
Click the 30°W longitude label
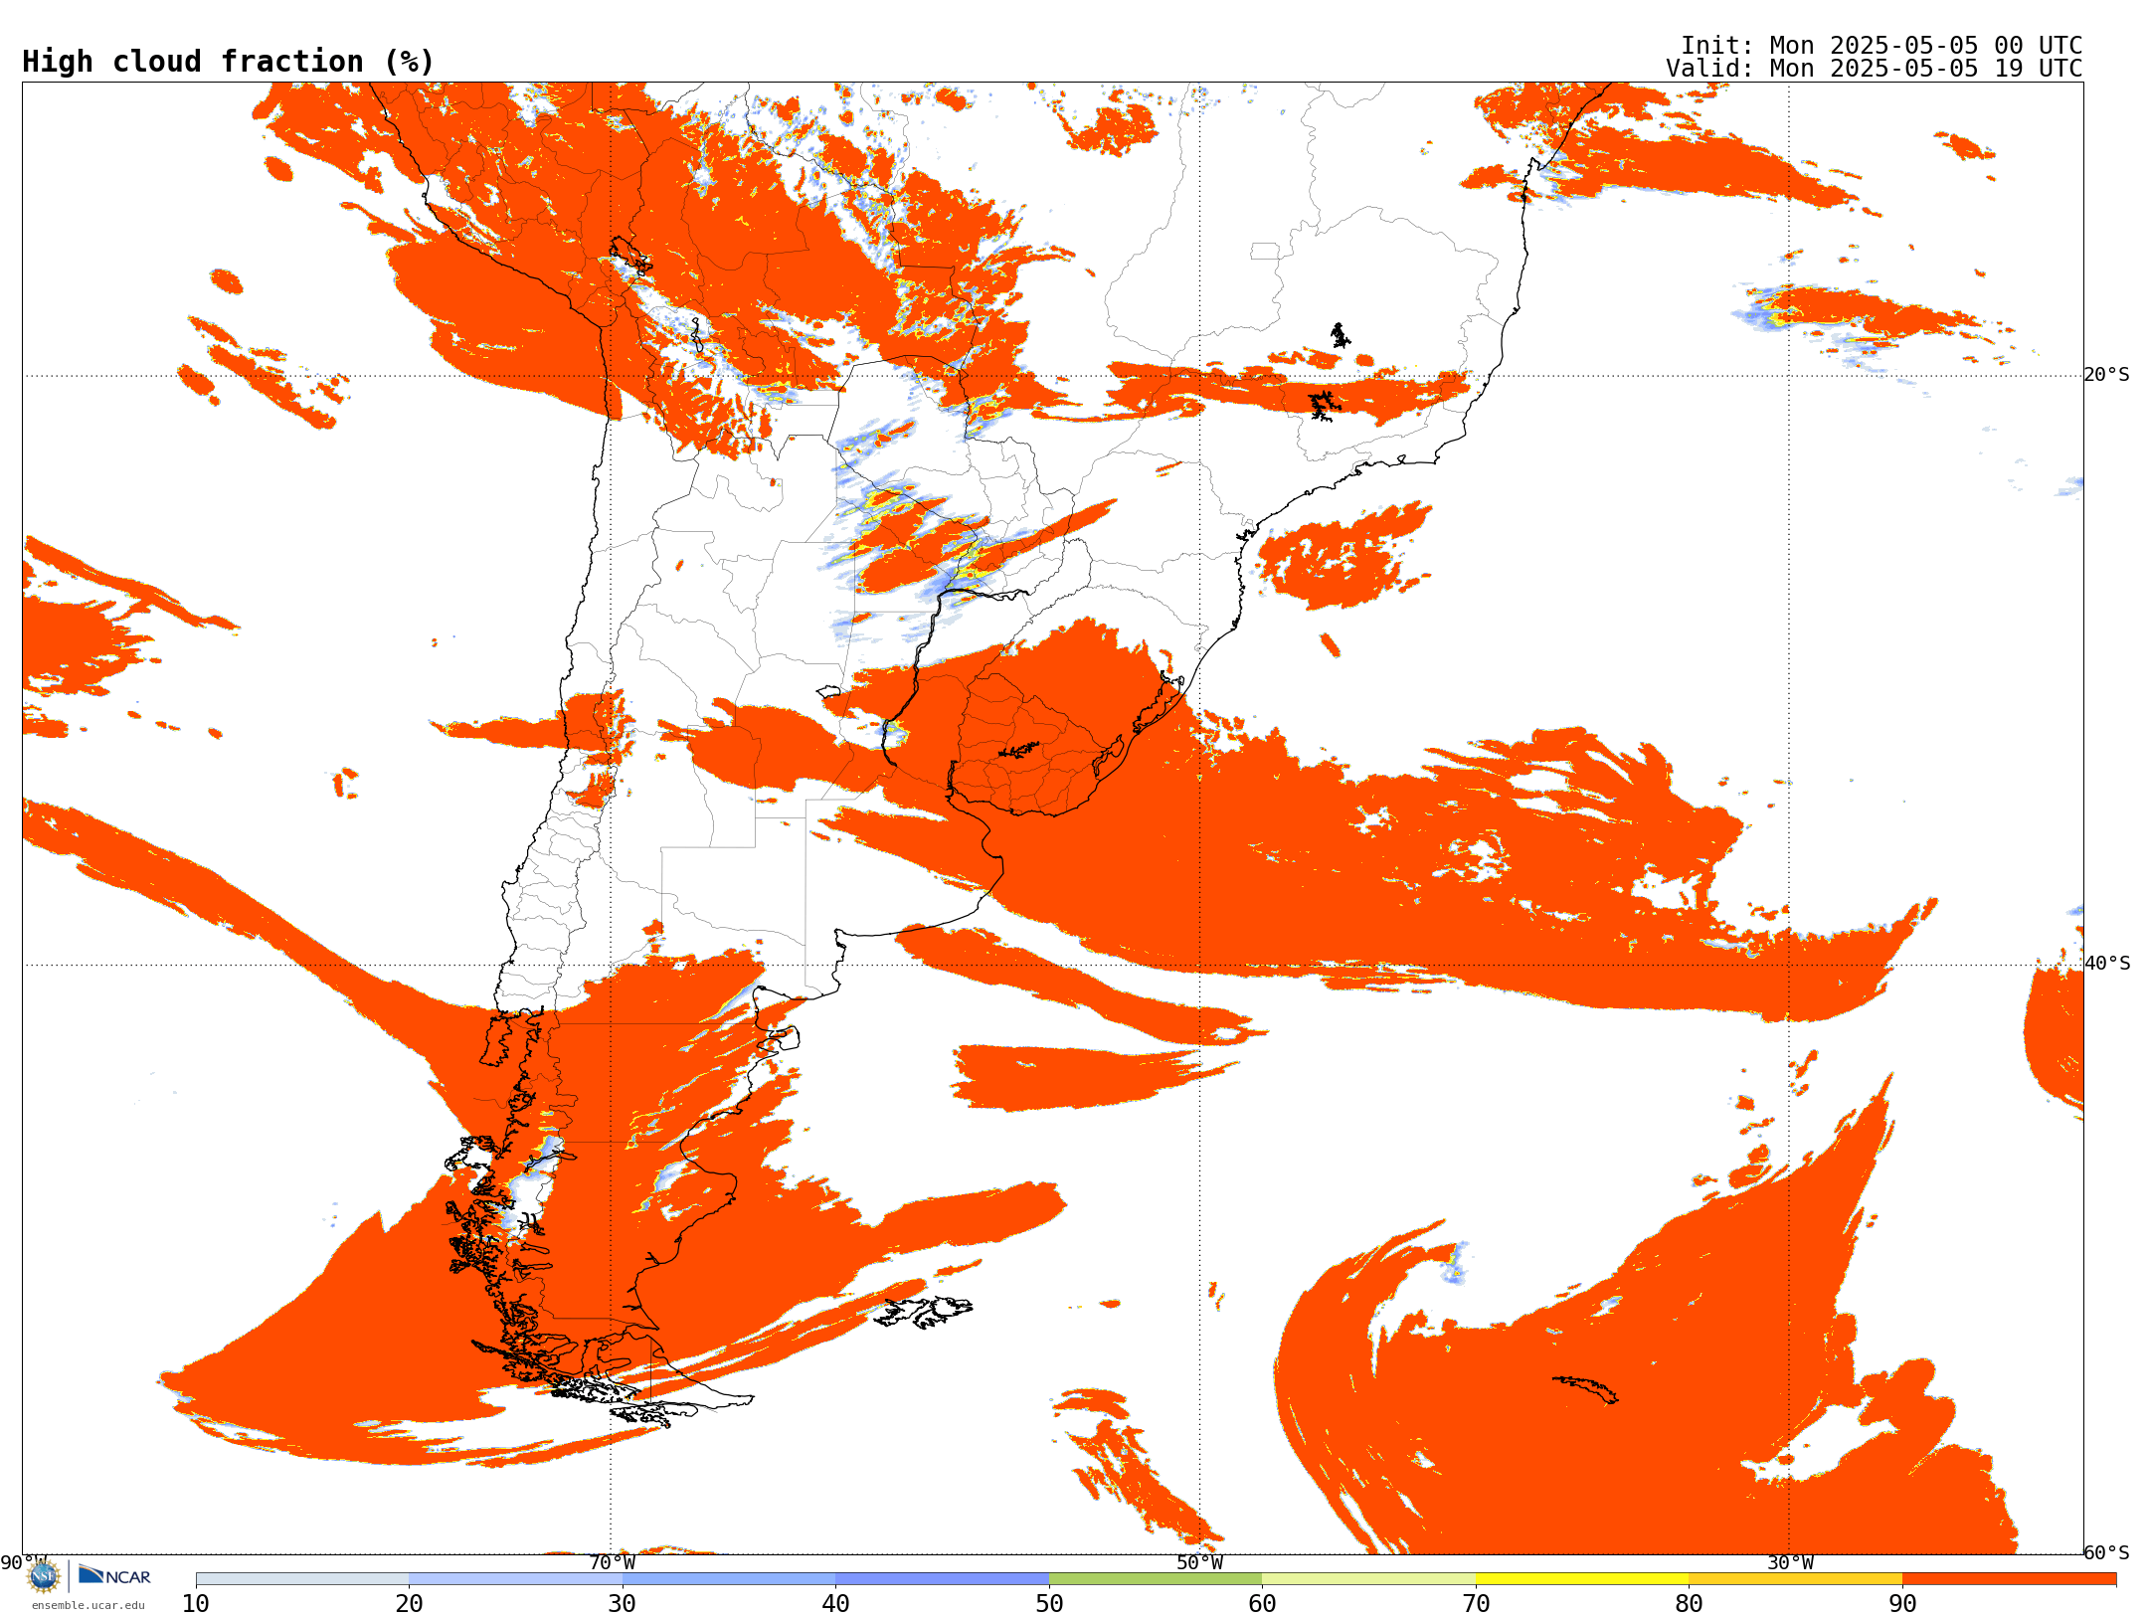tap(1789, 1562)
